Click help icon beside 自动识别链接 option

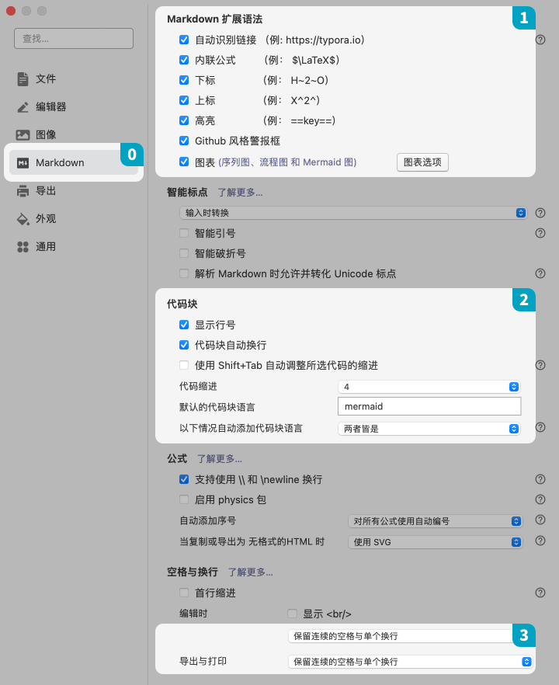pyautogui.click(x=540, y=40)
